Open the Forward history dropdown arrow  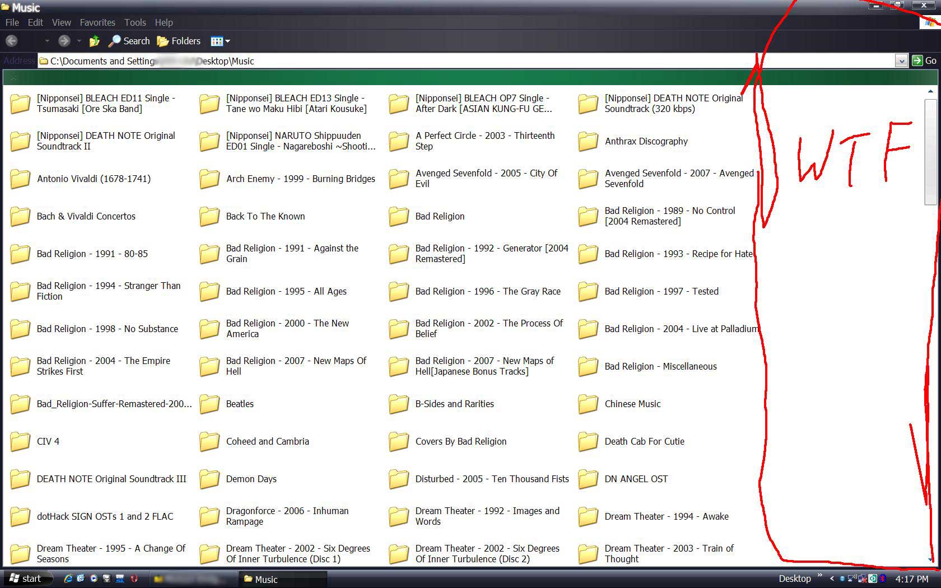coord(79,41)
